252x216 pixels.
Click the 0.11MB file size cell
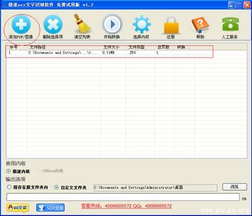(x=108, y=53)
